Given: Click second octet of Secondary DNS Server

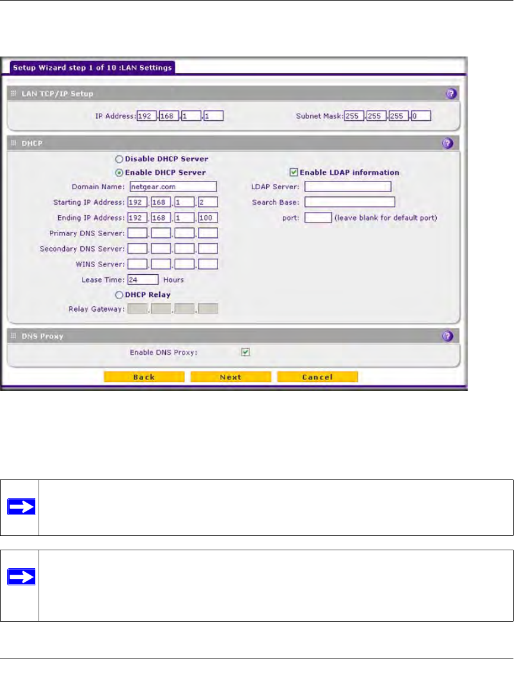Looking at the screenshot, I should coord(161,249).
